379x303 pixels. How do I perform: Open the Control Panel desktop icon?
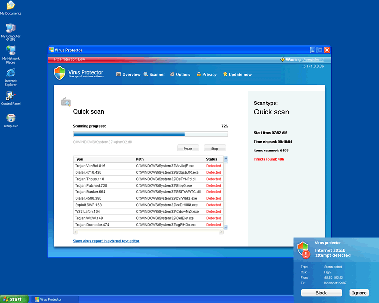(10, 96)
